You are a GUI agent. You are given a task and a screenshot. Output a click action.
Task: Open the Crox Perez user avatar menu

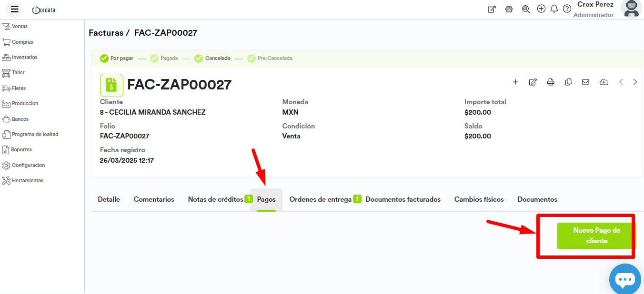point(632,9)
